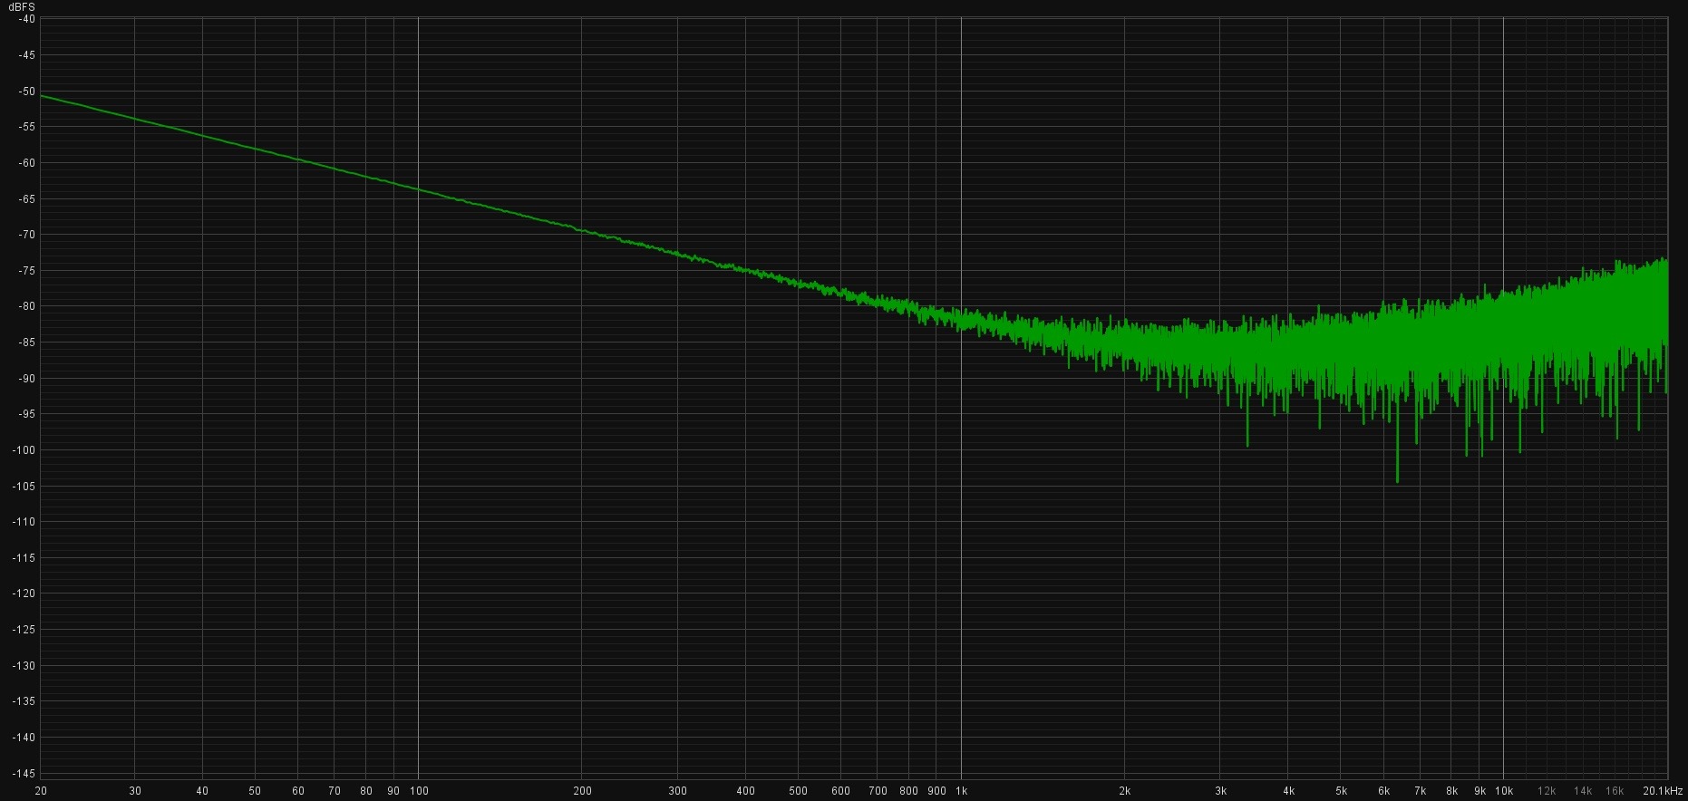
Task: Click the -40 level axis label
Action: [x=26, y=19]
